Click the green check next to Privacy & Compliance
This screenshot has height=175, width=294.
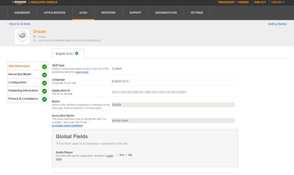pos(45,99)
